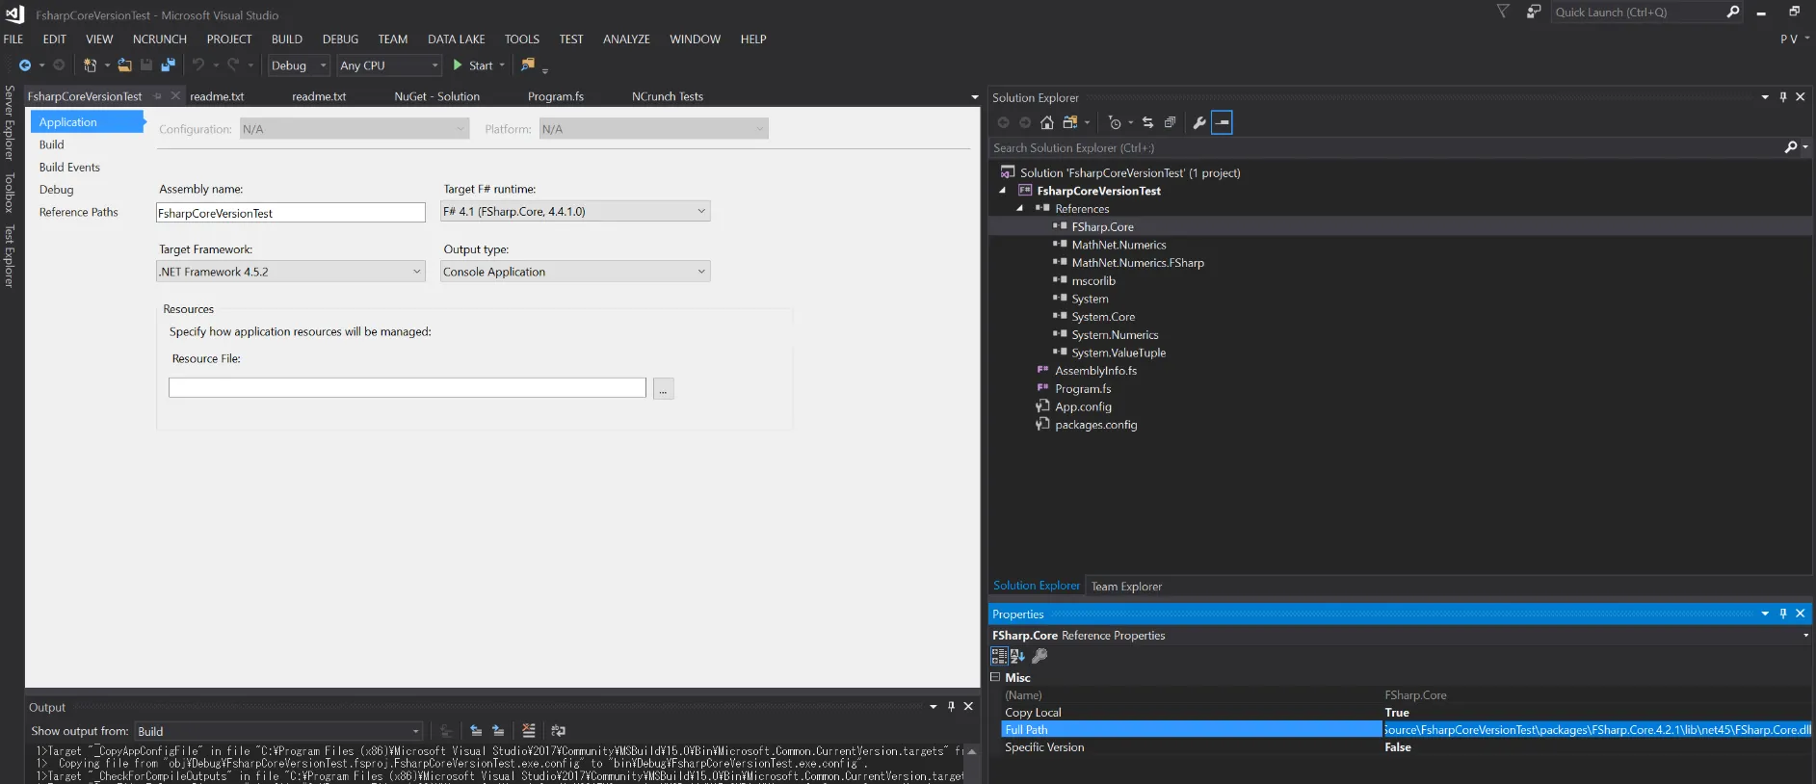The width and height of the screenshot is (1816, 784).
Task: Open Properties wrench icon in Solution Explorer
Action: click(x=1198, y=122)
